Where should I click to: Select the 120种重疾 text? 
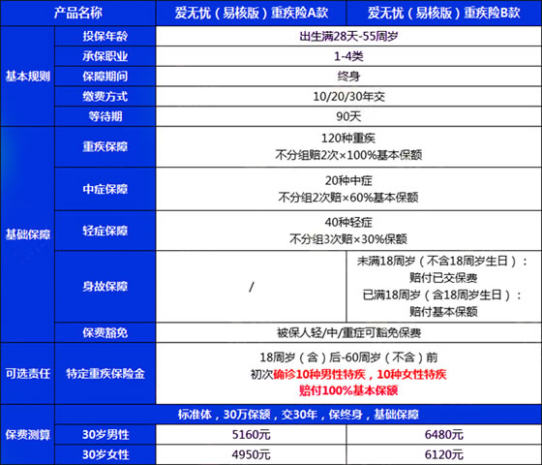pos(348,139)
